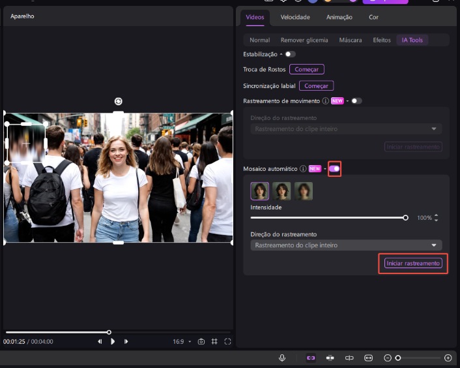The height and width of the screenshot is (368, 460).
Task: Click the zoom in plus icon
Action: click(x=448, y=358)
